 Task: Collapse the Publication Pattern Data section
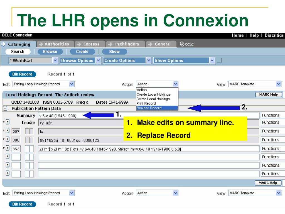click(5, 108)
